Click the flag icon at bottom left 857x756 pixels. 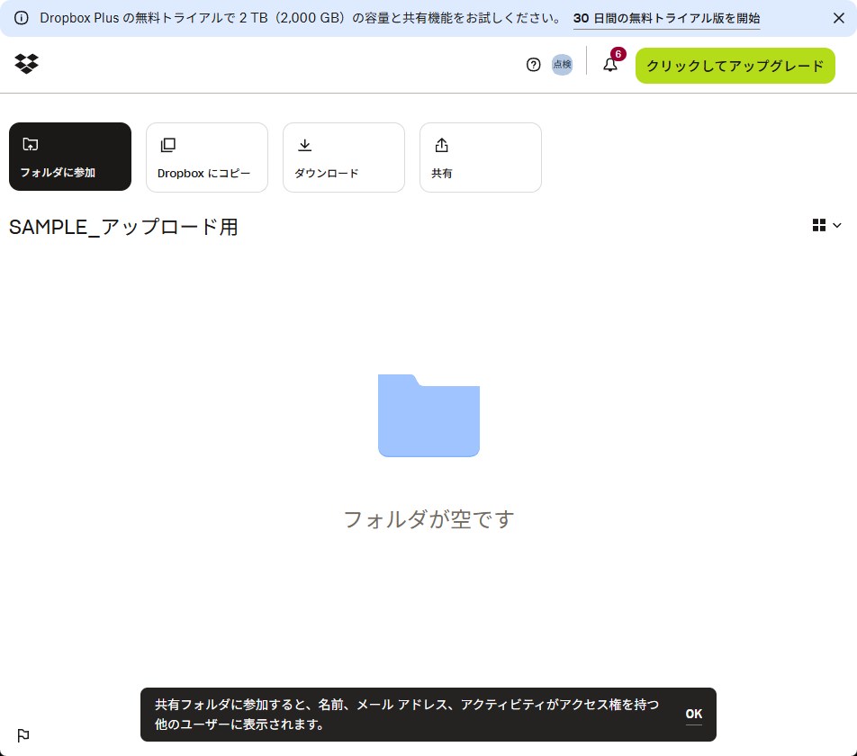[23, 735]
